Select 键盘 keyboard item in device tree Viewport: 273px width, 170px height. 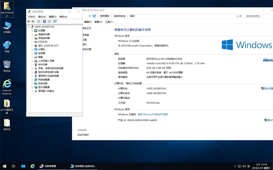[41, 57]
